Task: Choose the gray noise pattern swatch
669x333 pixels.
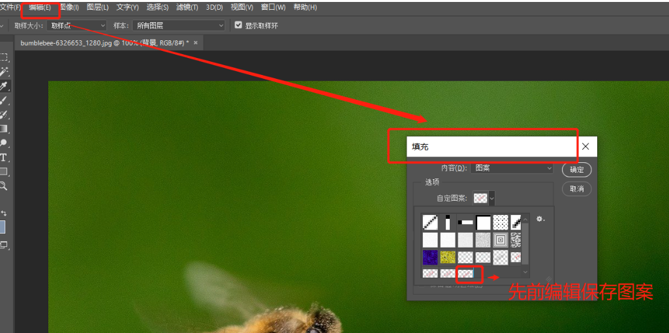Action: pyautogui.click(x=483, y=240)
